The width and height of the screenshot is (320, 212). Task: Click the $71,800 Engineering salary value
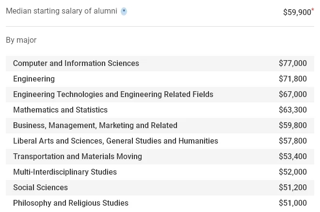pyautogui.click(x=293, y=79)
